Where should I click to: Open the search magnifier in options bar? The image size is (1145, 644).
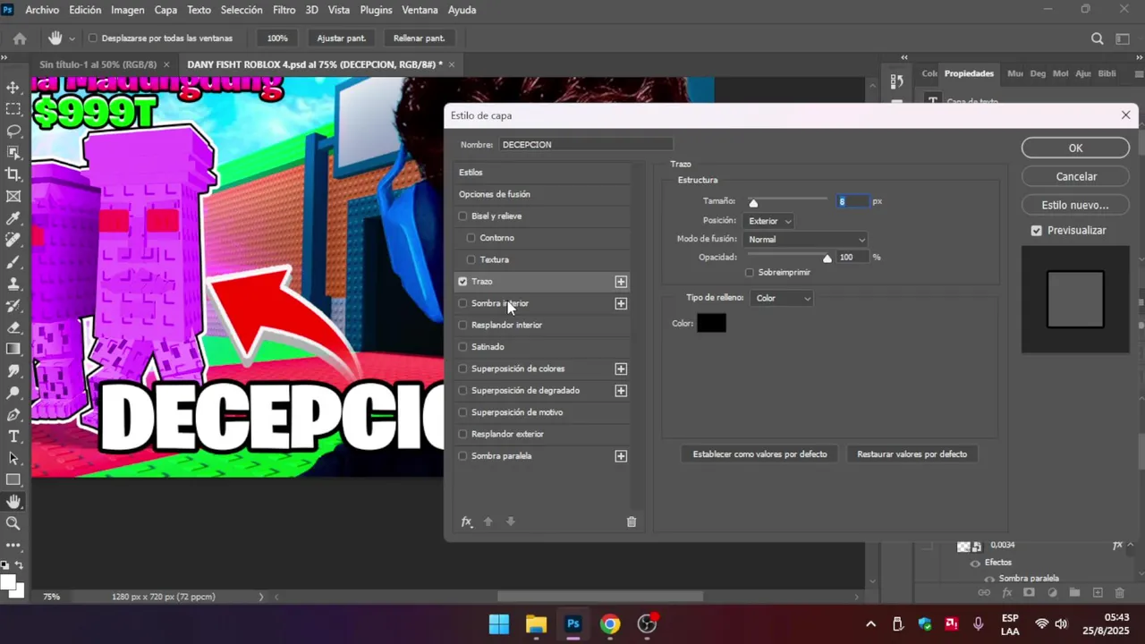click(1097, 38)
